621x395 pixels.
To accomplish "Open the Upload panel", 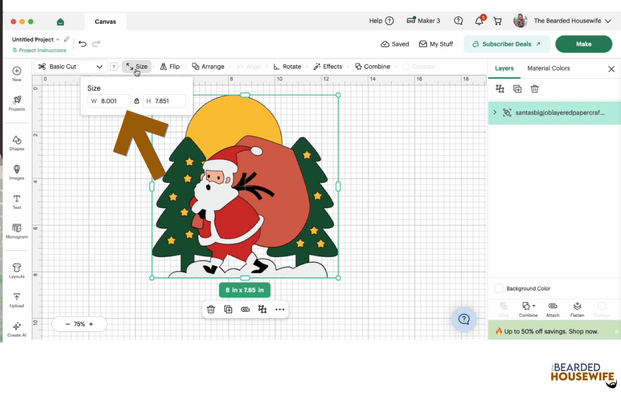I will [17, 300].
